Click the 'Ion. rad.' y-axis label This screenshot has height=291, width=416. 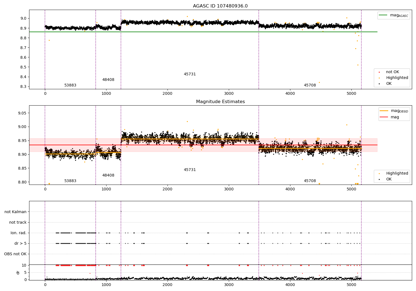(19, 233)
